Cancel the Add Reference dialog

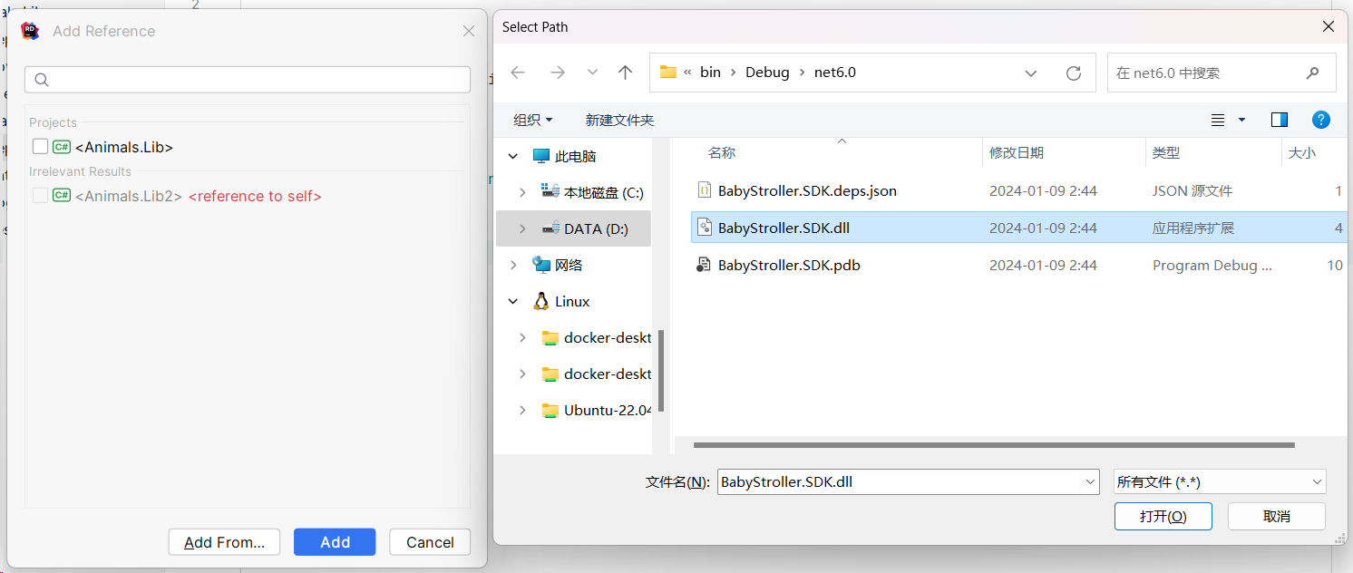(430, 542)
